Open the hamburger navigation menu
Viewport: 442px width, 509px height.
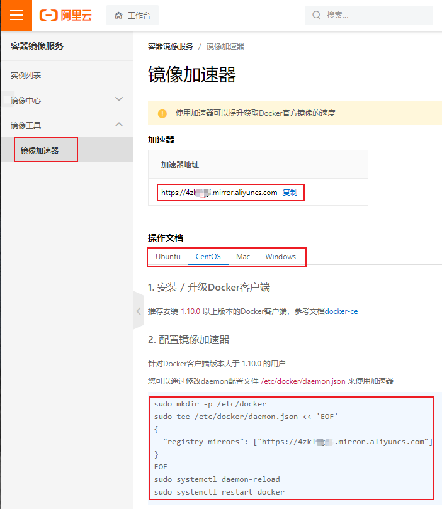[16, 15]
